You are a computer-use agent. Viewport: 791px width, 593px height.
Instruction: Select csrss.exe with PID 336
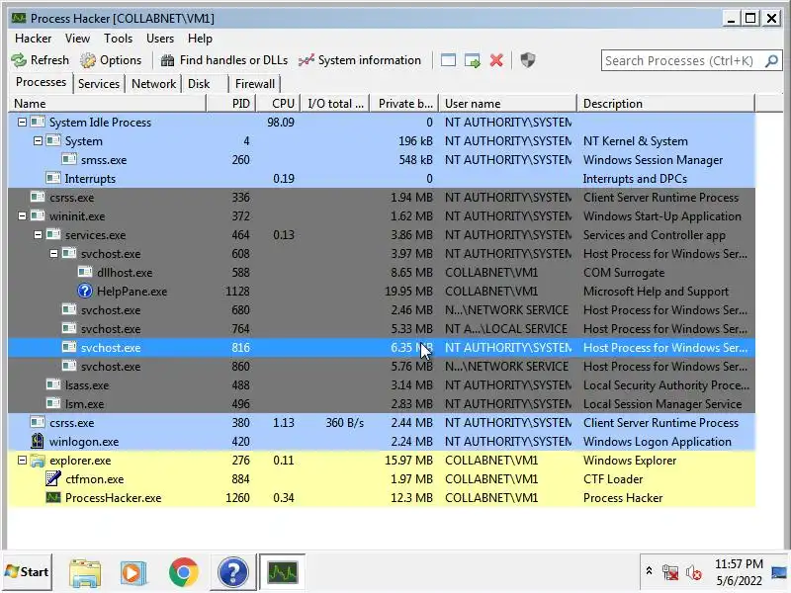(382, 197)
